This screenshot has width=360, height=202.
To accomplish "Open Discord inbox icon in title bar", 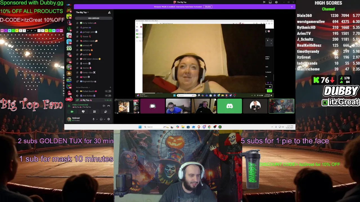I will [x=270, y=2].
